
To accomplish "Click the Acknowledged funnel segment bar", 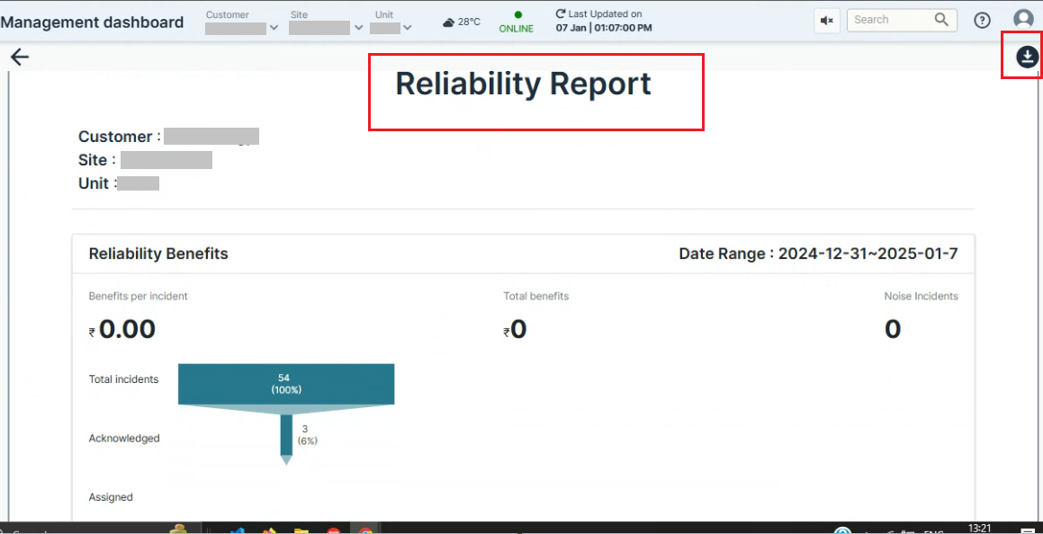I will pyautogui.click(x=287, y=436).
